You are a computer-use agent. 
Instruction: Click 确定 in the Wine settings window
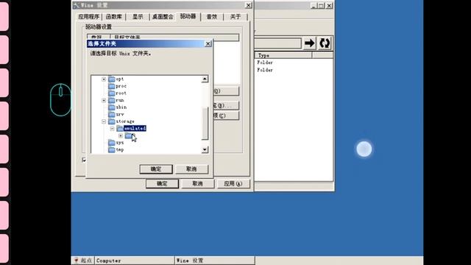click(x=162, y=183)
